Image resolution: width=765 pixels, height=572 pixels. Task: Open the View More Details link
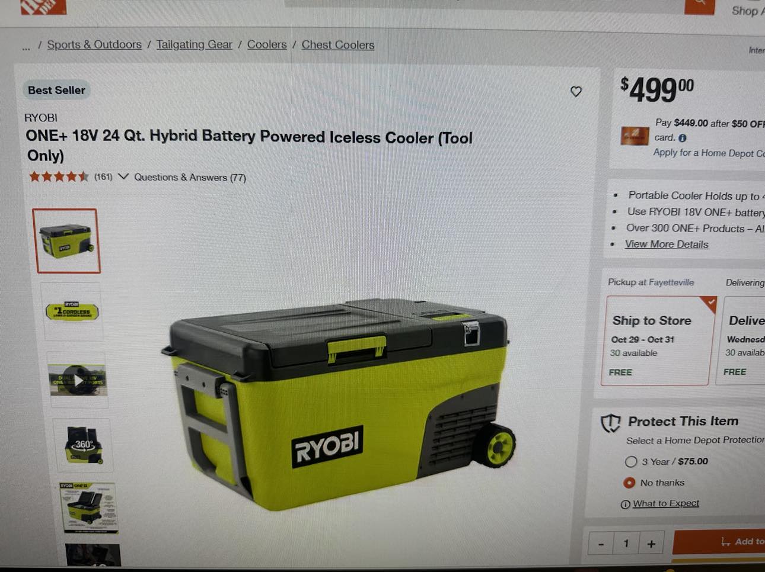[x=666, y=244]
